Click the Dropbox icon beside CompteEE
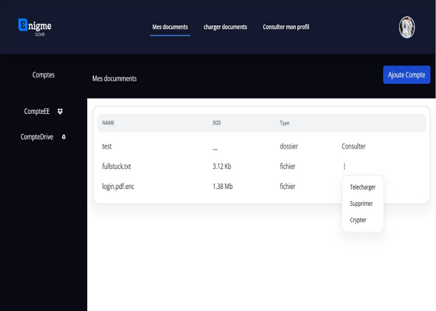This screenshot has width=436, height=311. click(60, 111)
